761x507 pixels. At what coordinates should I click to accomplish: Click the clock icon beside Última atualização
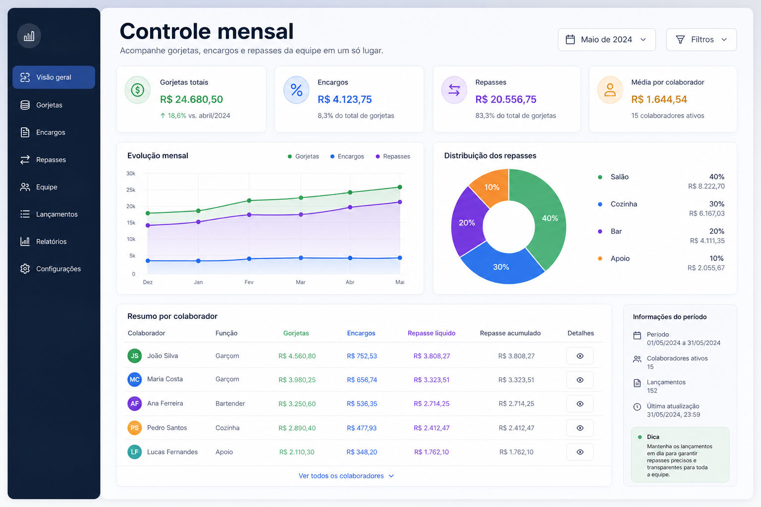[x=637, y=407]
